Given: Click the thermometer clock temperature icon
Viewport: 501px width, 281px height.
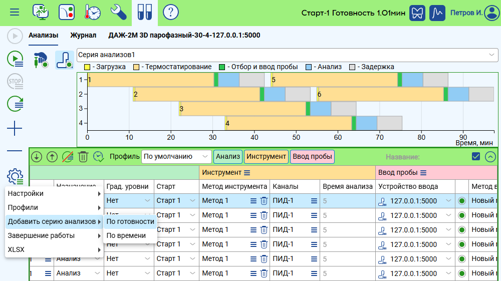Looking at the screenshot, I should tap(93, 12).
